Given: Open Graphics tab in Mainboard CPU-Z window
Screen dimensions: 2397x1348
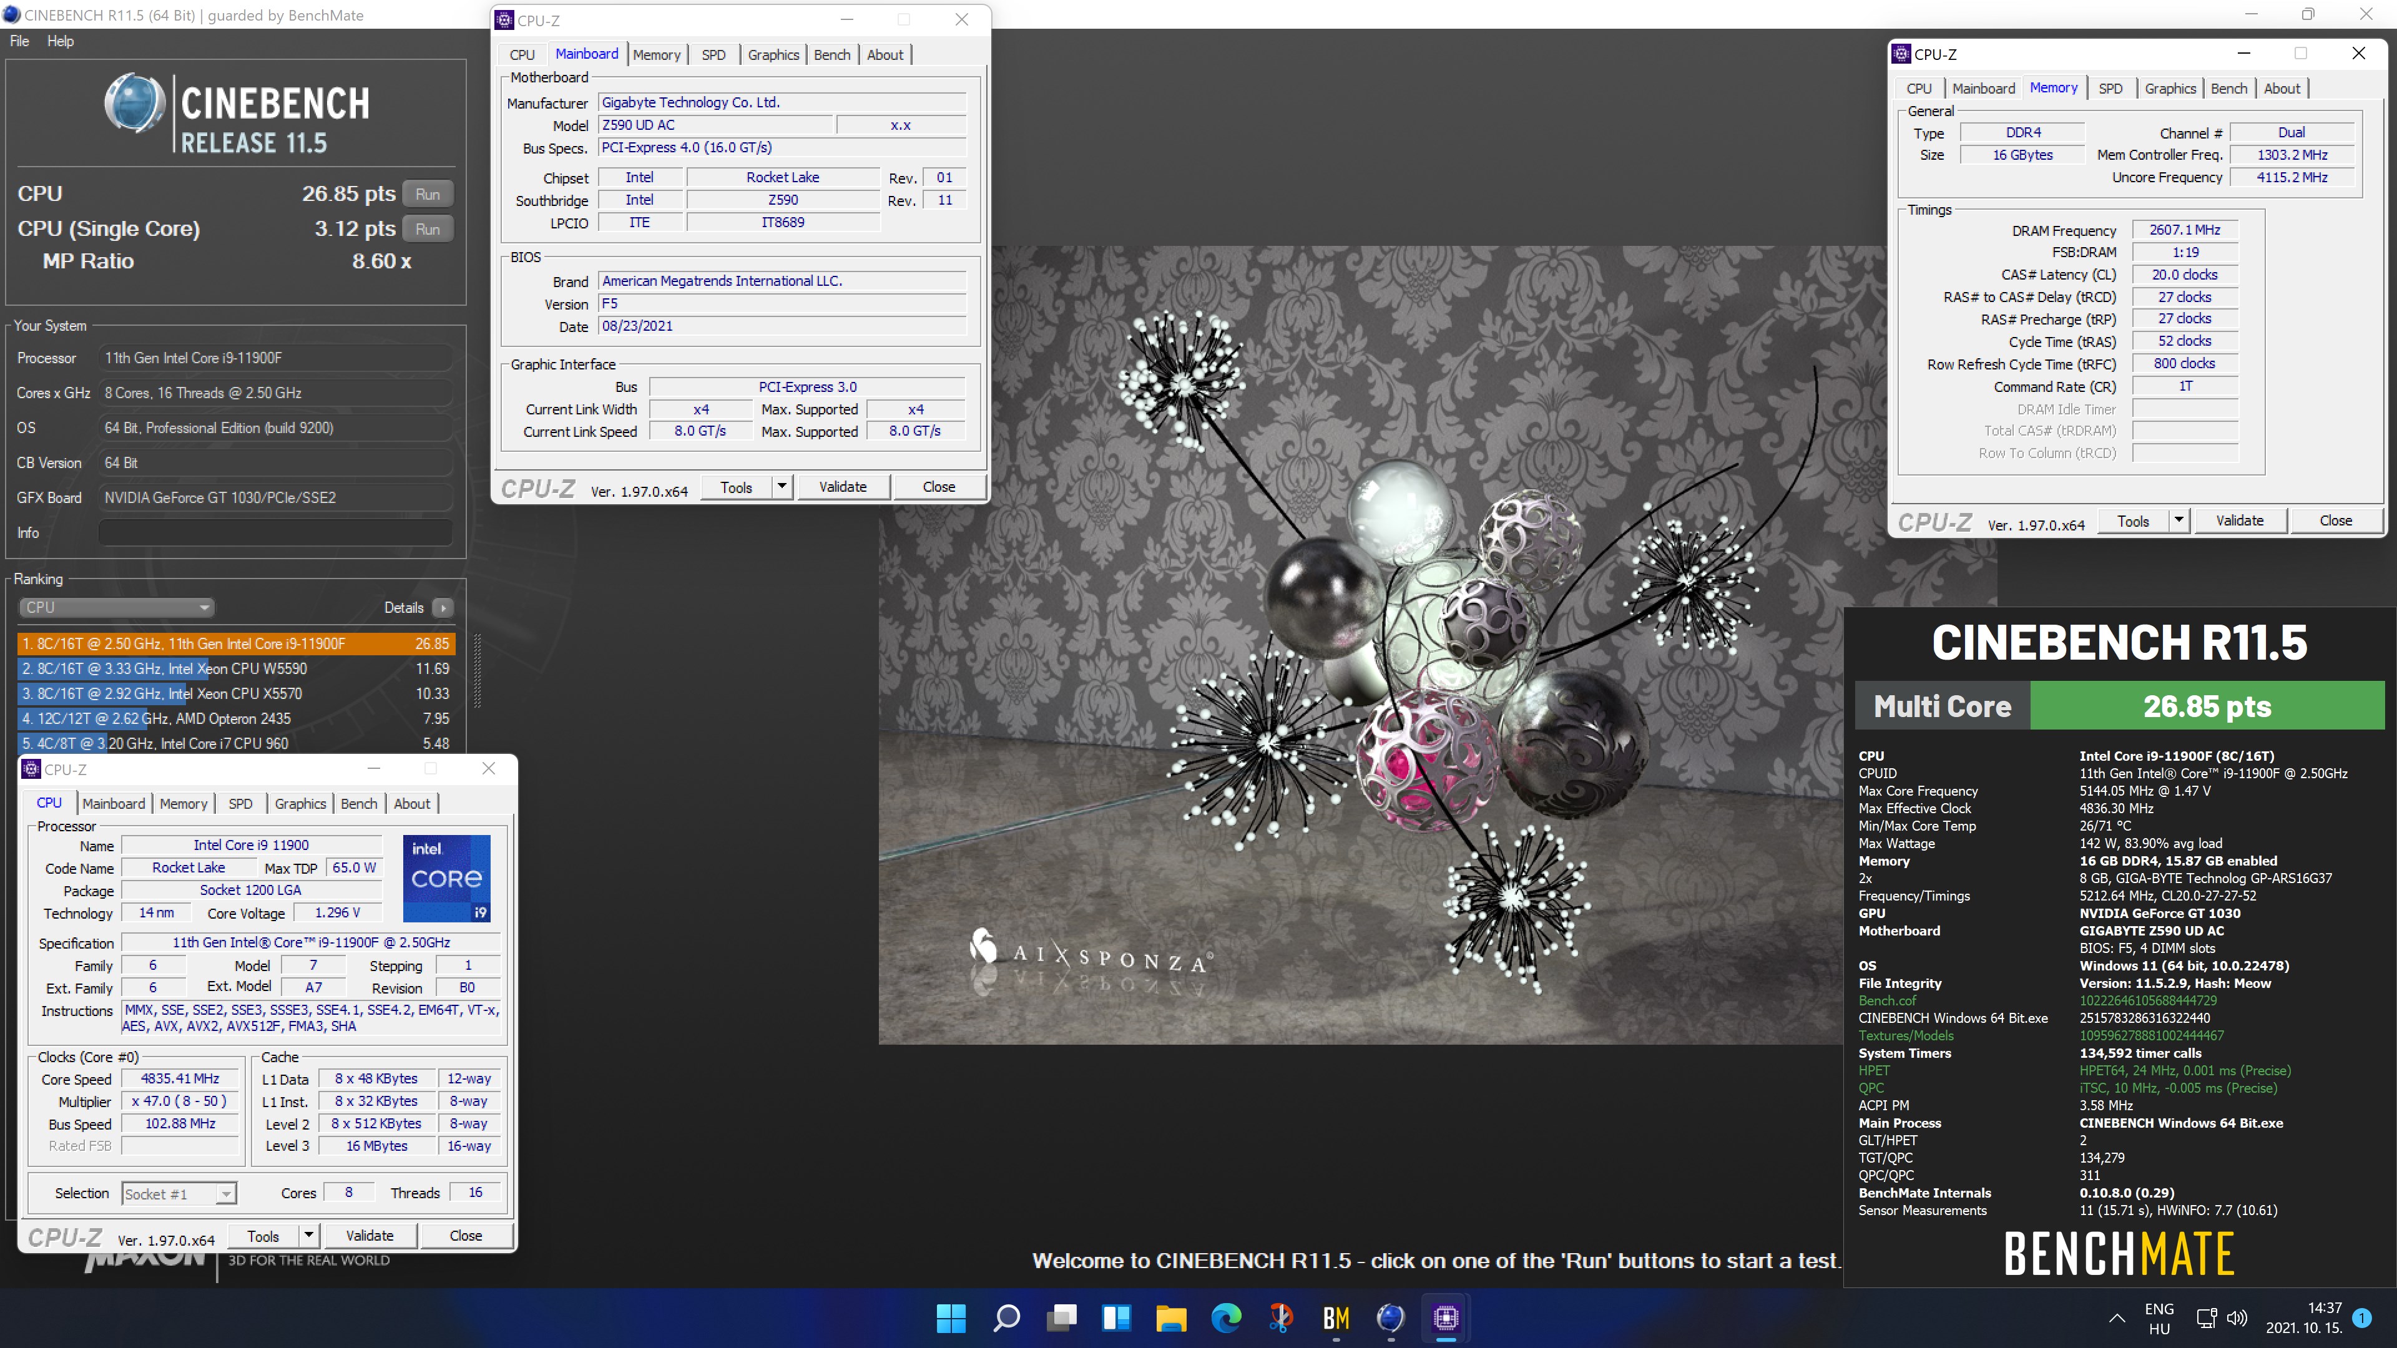Looking at the screenshot, I should coord(773,55).
